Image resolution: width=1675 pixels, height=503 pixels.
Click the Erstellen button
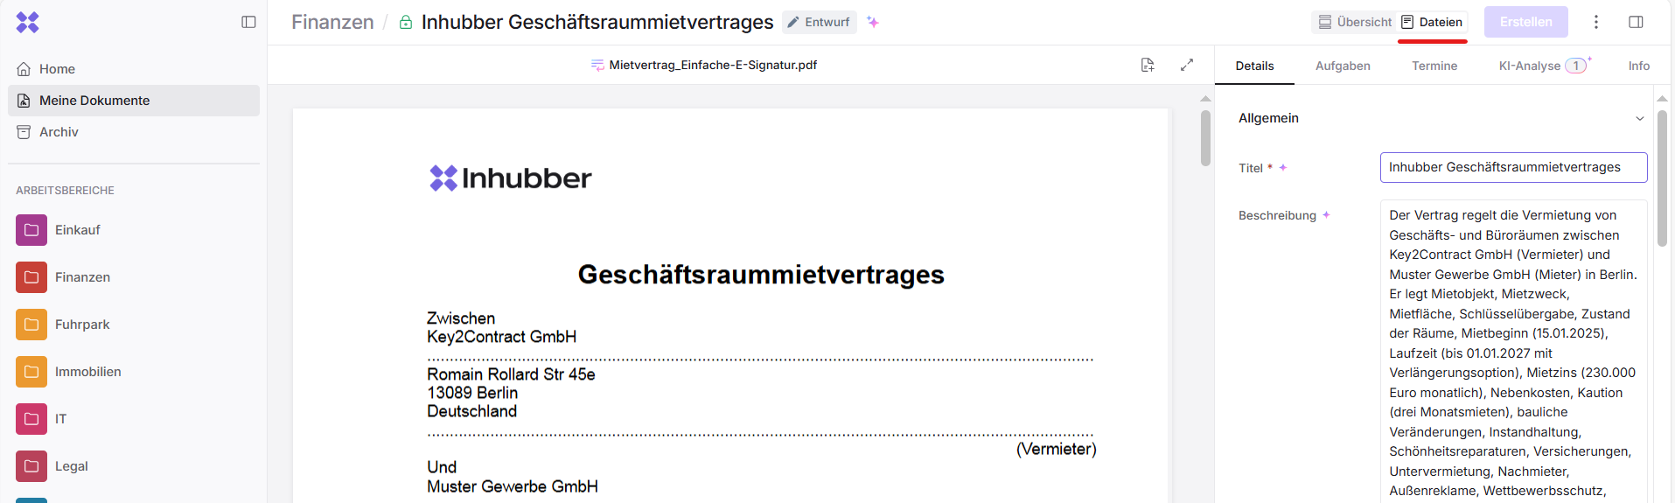point(1525,22)
